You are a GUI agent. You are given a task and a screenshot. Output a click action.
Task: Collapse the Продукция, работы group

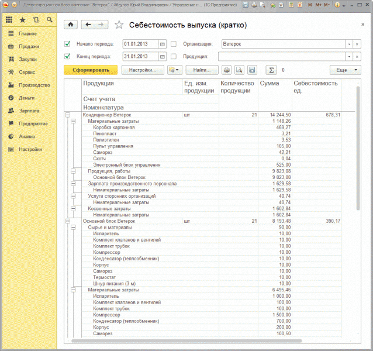pos(73,171)
